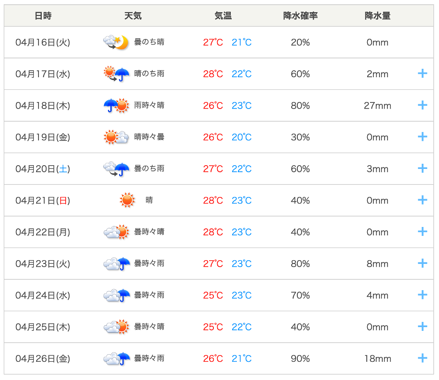Expand the 04月21日 Sunday row plus

423,200
